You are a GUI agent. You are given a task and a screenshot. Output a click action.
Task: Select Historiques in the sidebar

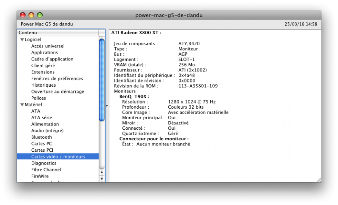coord(44,85)
